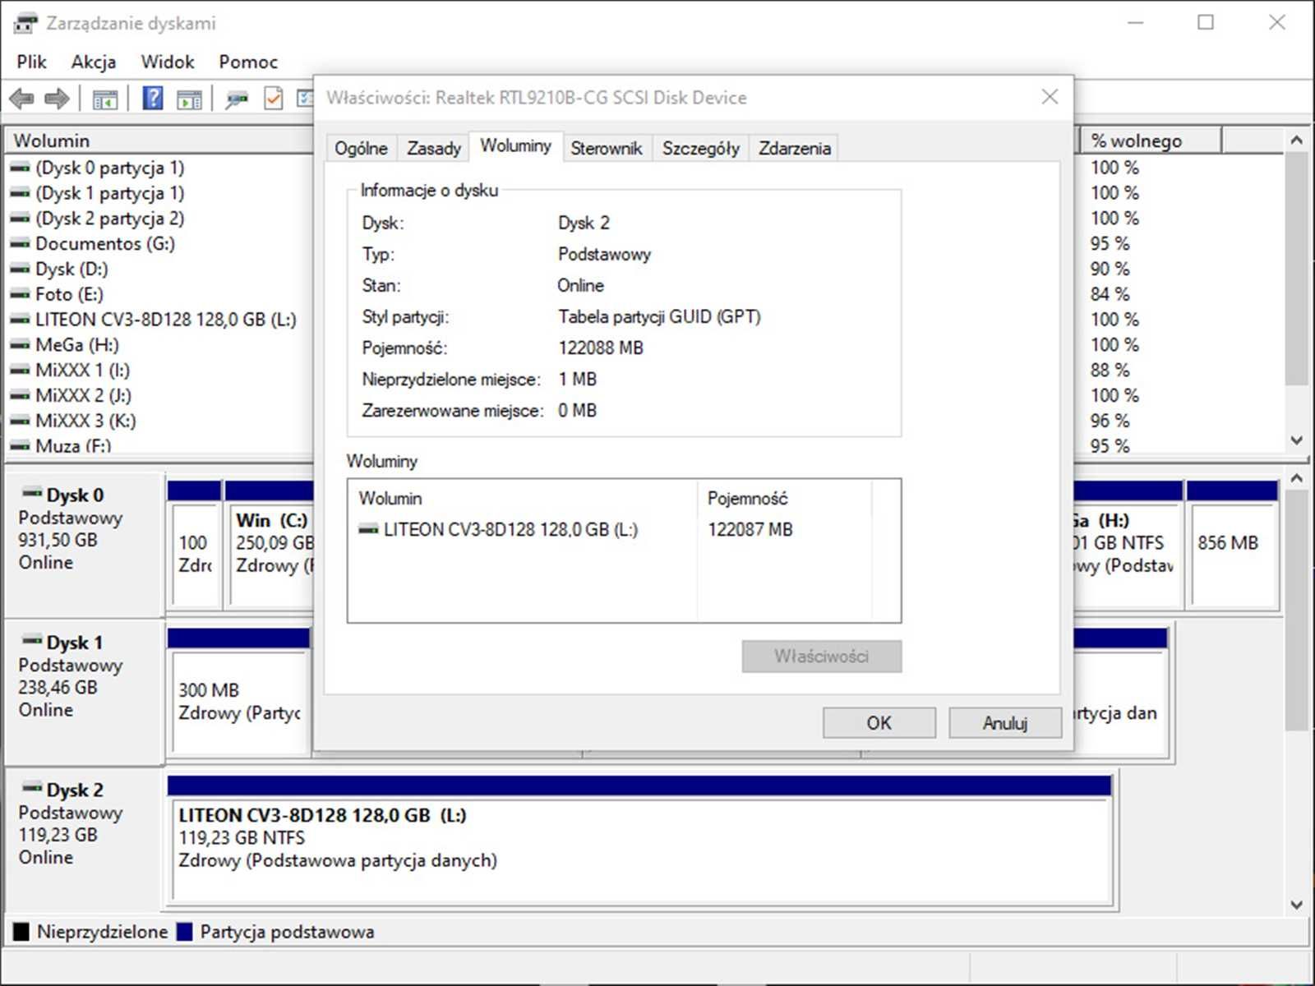The width and height of the screenshot is (1315, 986).
Task: Click the disk map scroll down arrow
Action: [1297, 905]
